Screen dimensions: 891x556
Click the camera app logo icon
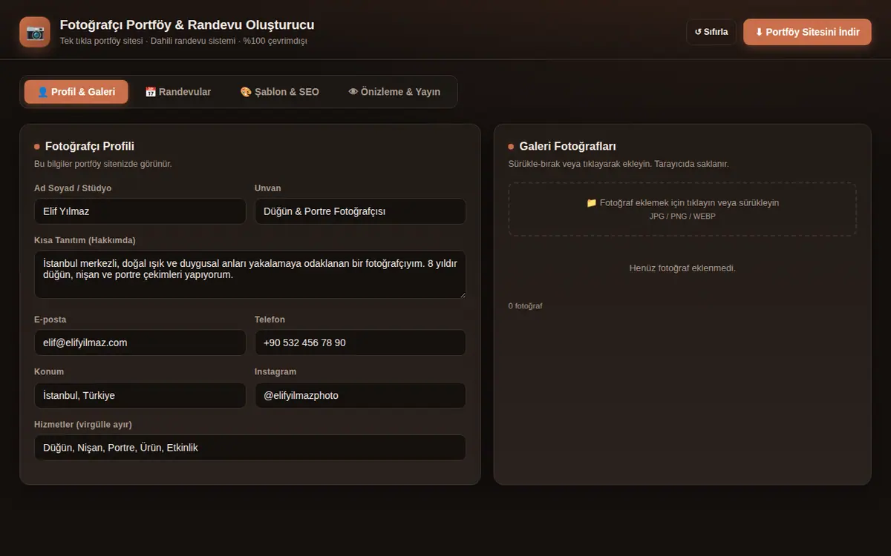coord(35,32)
